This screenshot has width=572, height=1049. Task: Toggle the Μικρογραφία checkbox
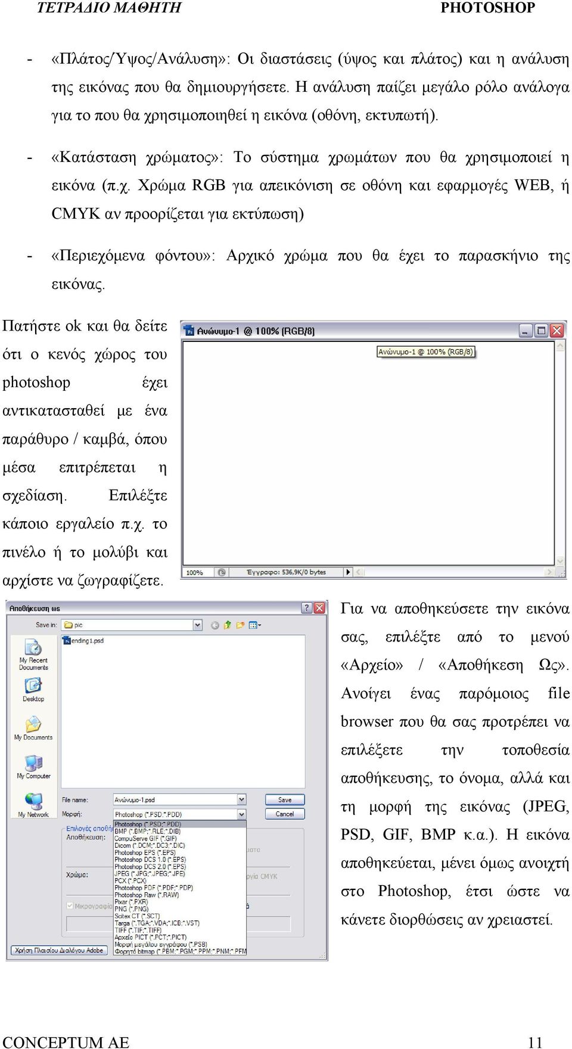pos(70,905)
